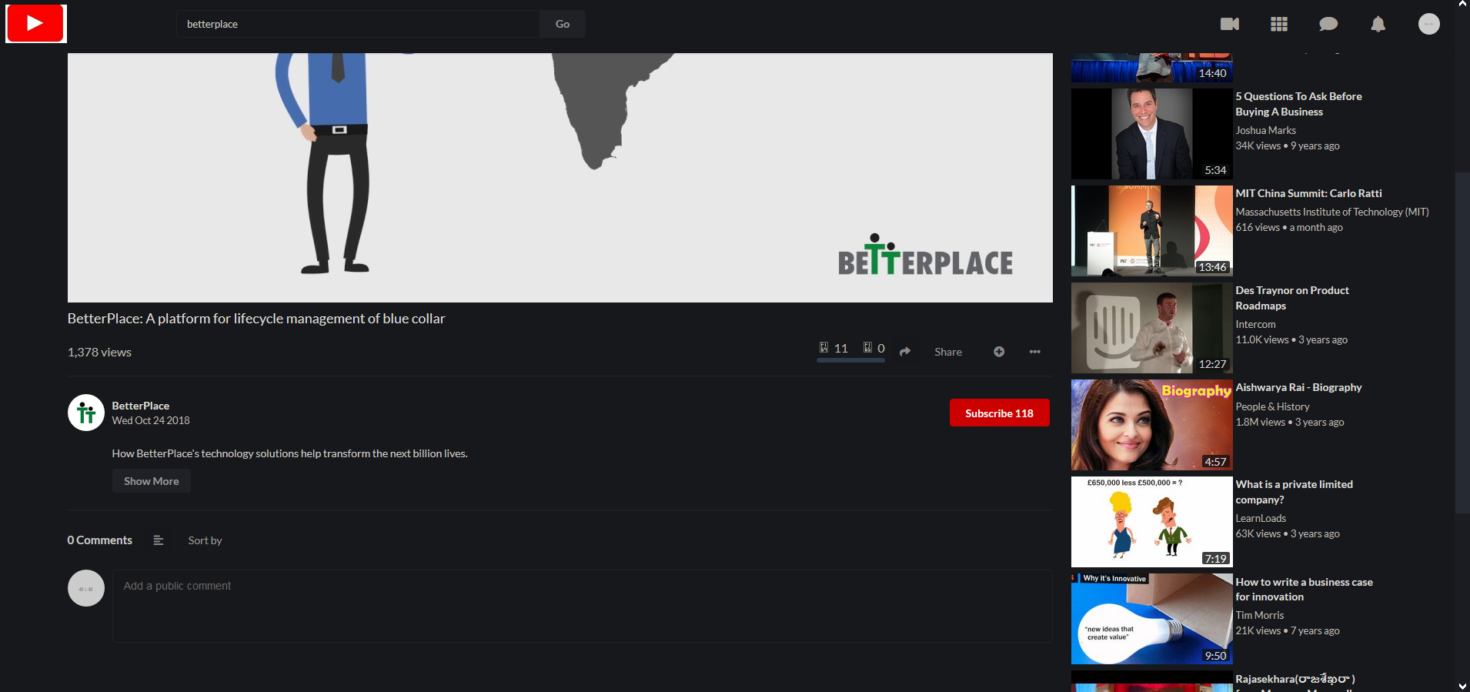Click title 'How to write a business case'
1470x692 pixels.
pos(1305,590)
